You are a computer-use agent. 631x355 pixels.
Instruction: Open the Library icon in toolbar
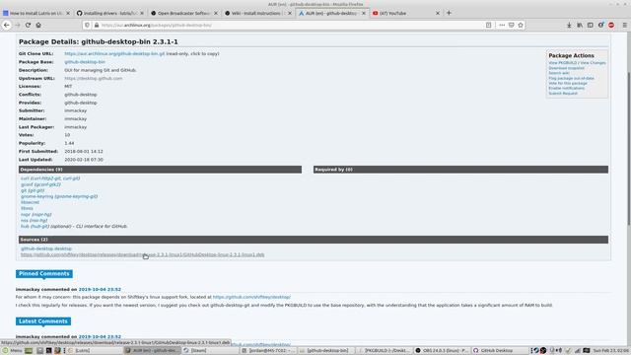tap(580, 25)
